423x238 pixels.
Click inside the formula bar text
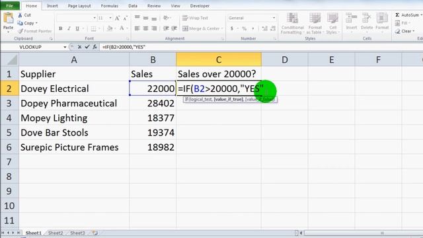tap(124, 47)
